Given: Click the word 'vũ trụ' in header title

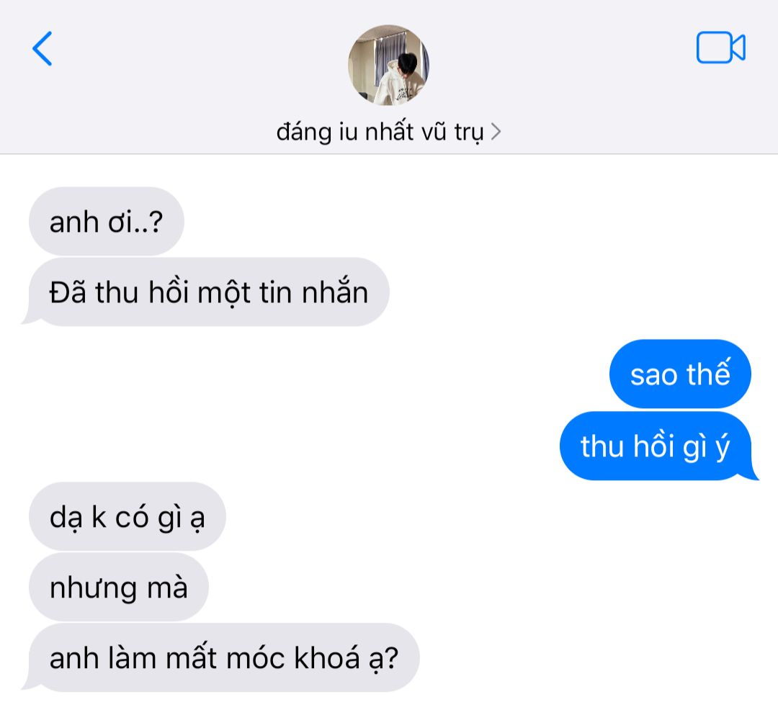Looking at the screenshot, I should (452, 132).
